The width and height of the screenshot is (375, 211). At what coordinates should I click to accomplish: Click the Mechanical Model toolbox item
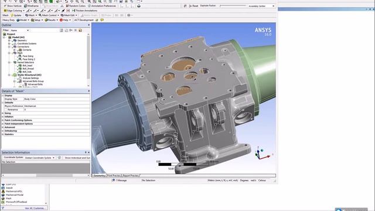(14, 195)
